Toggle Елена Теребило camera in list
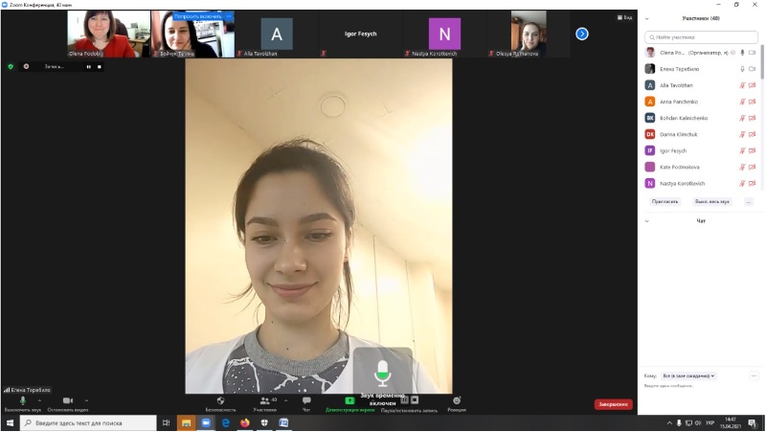The width and height of the screenshot is (766, 432). (x=752, y=69)
